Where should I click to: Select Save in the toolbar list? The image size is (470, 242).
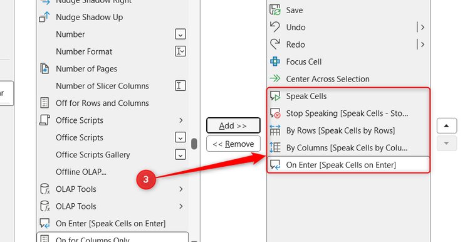348,10
